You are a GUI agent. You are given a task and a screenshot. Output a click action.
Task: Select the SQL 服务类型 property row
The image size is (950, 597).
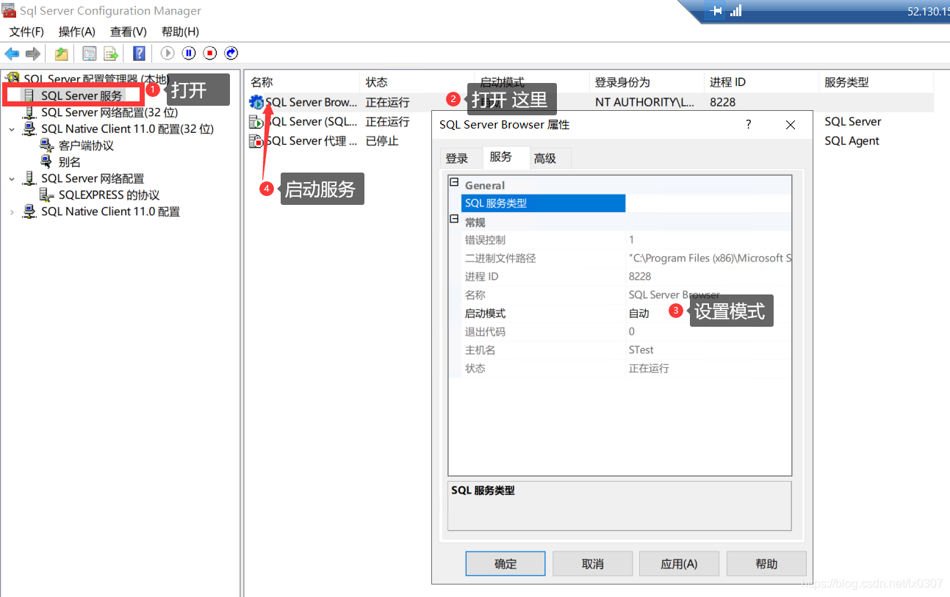(x=627, y=203)
